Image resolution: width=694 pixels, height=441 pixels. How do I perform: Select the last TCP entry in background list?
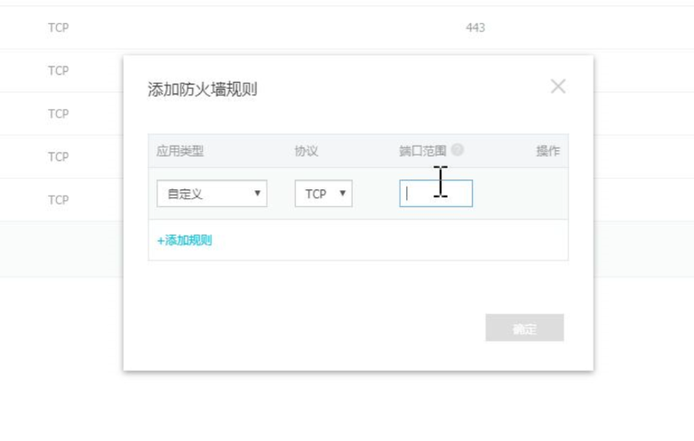click(x=59, y=200)
